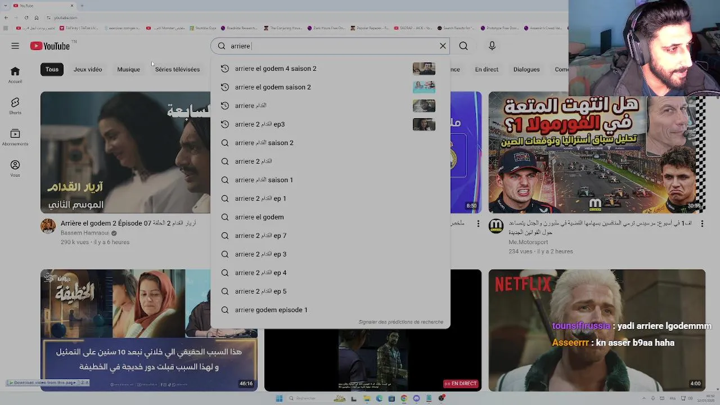720x405 pixels.
Task: Click history icon beside 'arriere el godem saison 2'
Action: click(225, 87)
